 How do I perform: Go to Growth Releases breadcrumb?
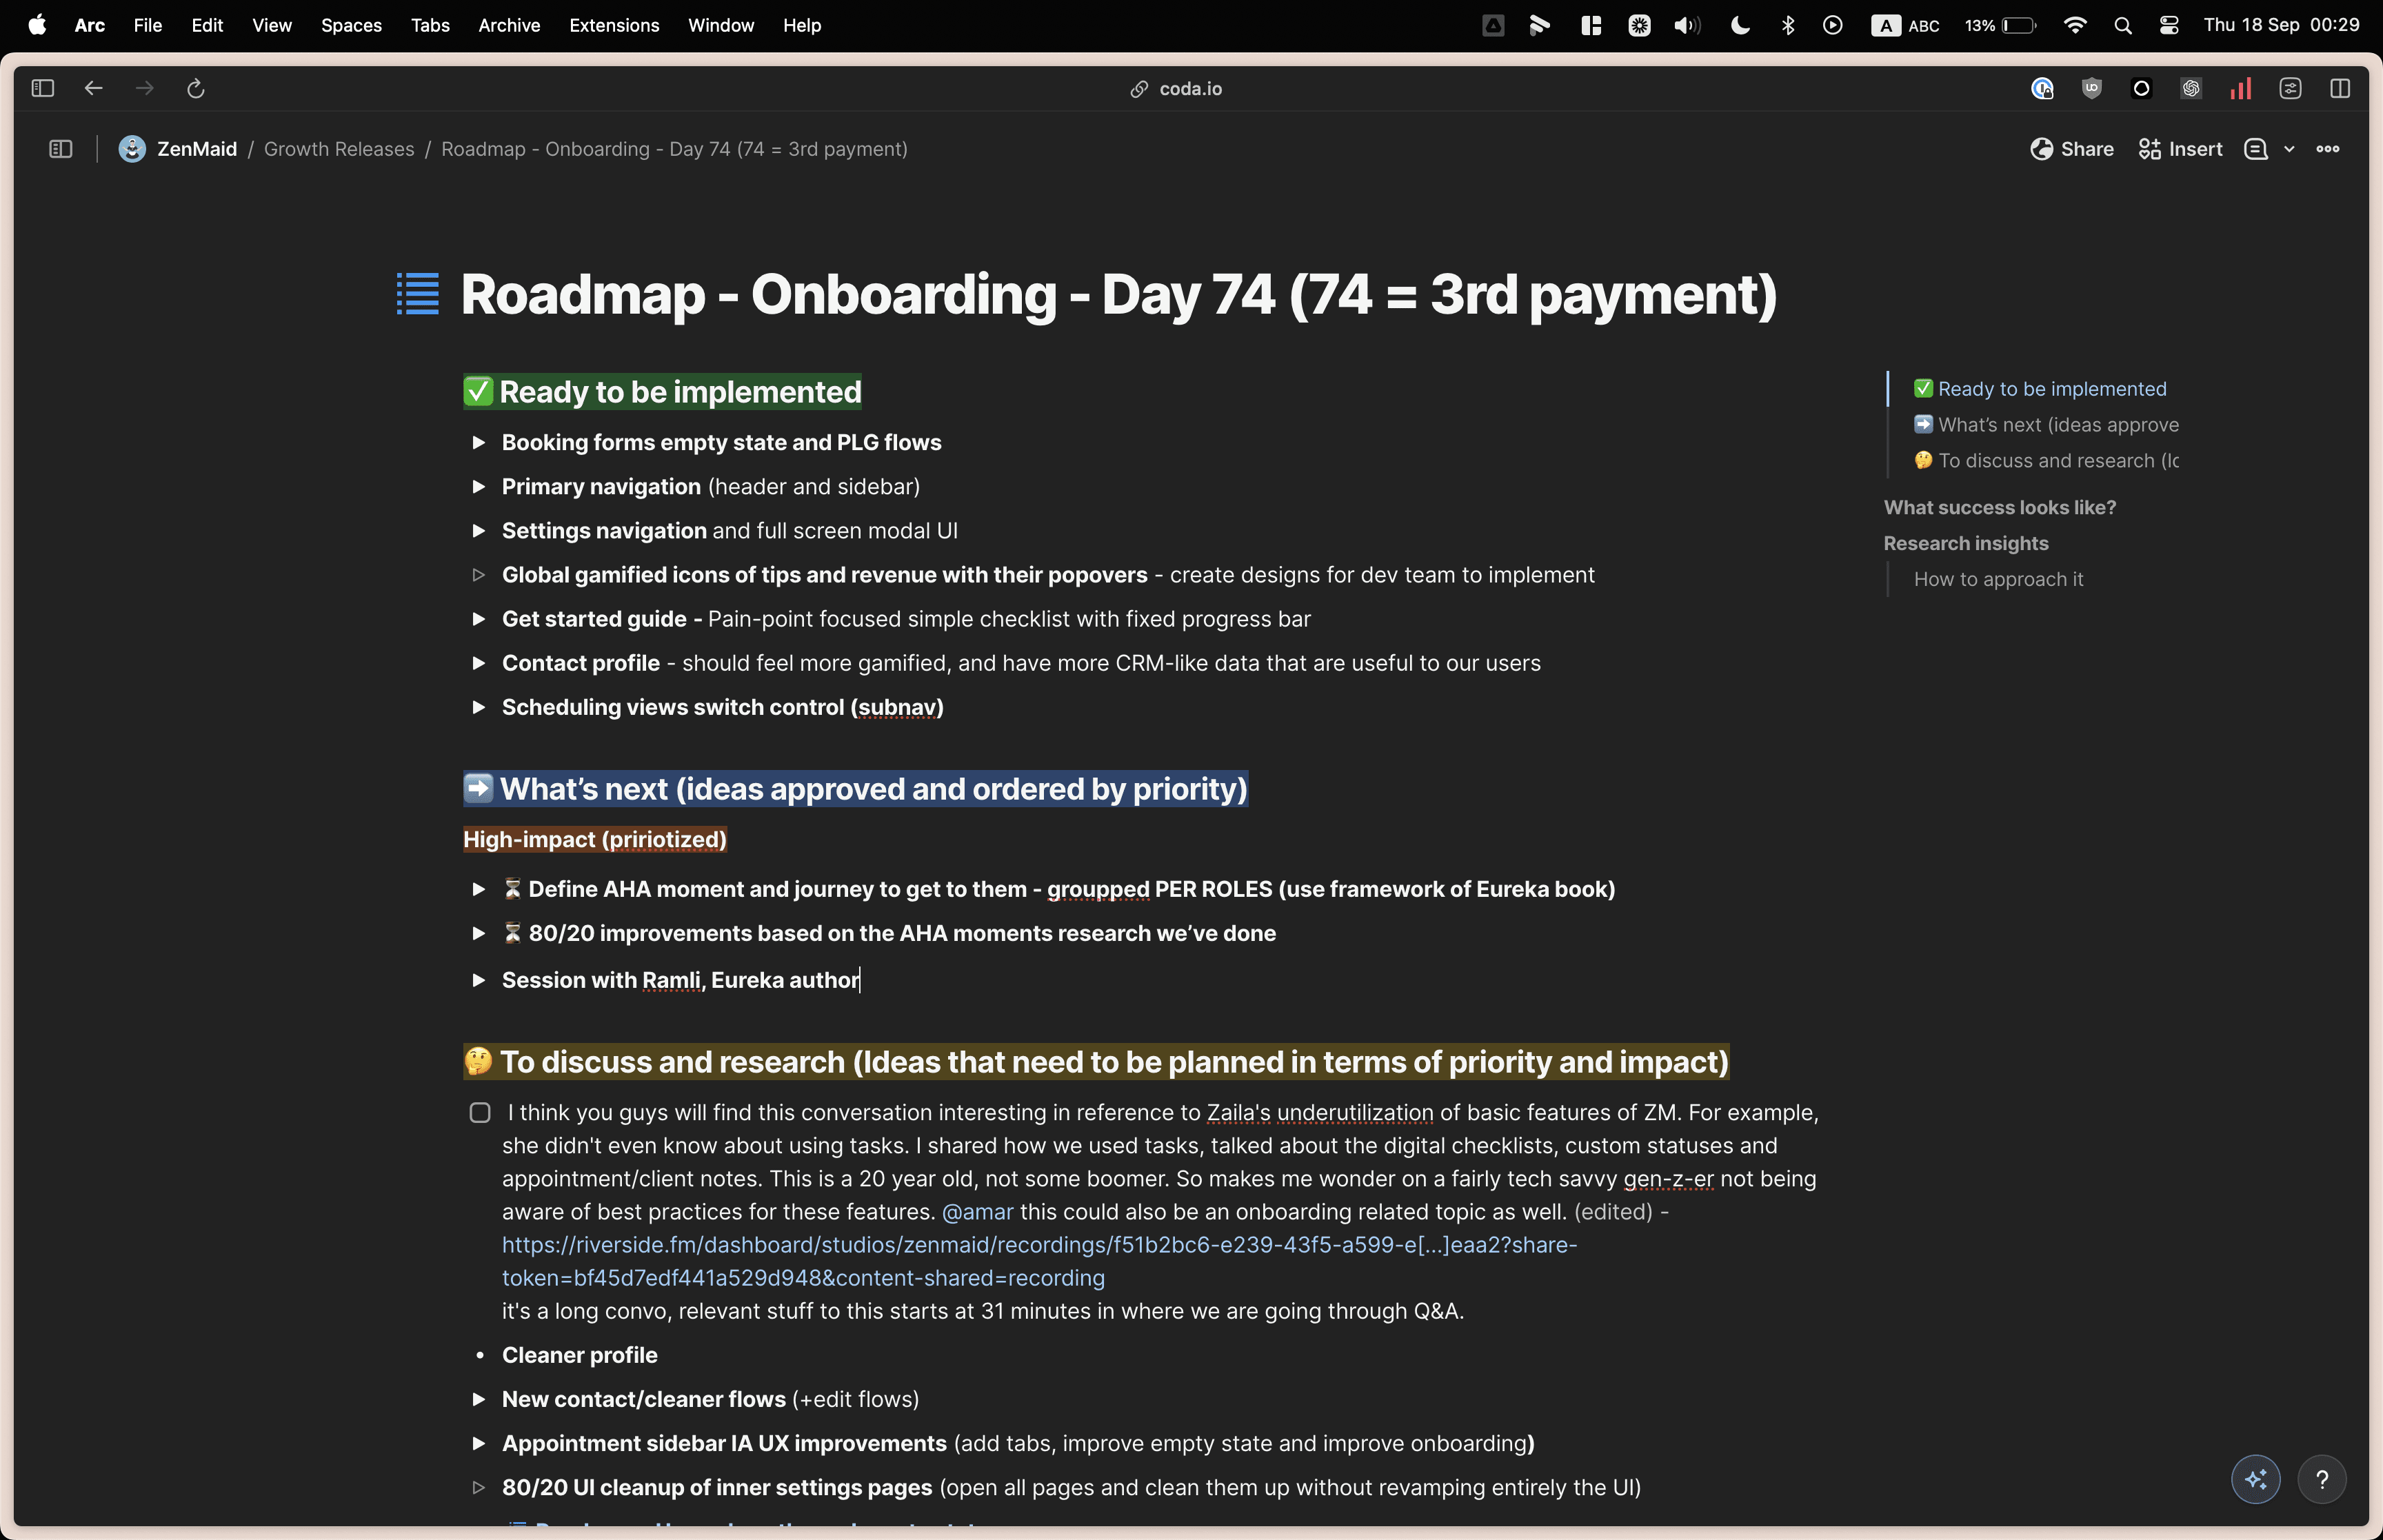(338, 149)
